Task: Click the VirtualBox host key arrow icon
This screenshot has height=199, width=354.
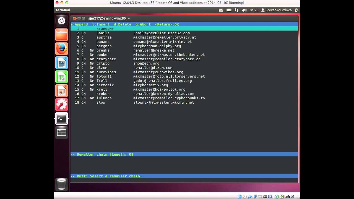Action: (x=282, y=197)
